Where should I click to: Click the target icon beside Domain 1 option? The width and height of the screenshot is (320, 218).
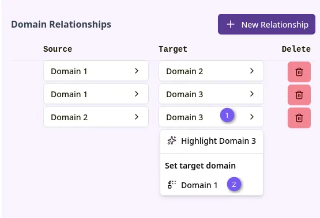click(x=172, y=185)
